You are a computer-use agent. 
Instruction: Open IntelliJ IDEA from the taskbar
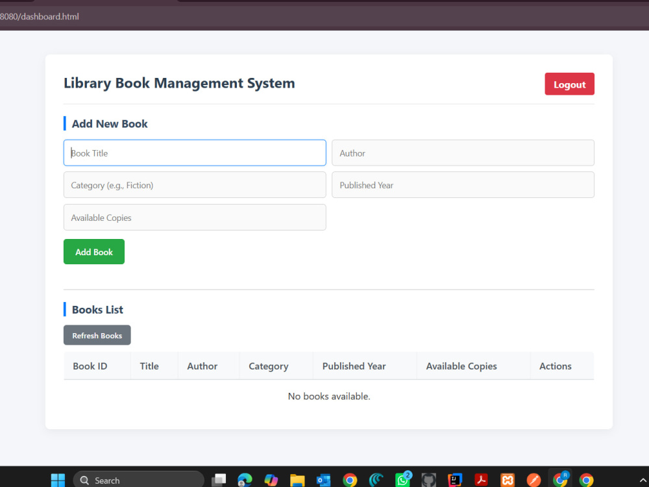455,481
